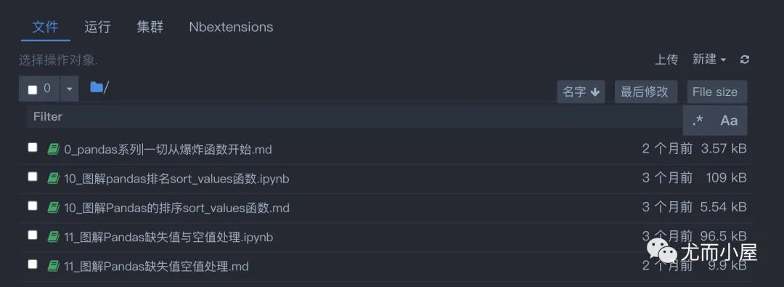Check the select-all checkbox showing 0
The width and height of the screenshot is (784, 287).
click(33, 89)
